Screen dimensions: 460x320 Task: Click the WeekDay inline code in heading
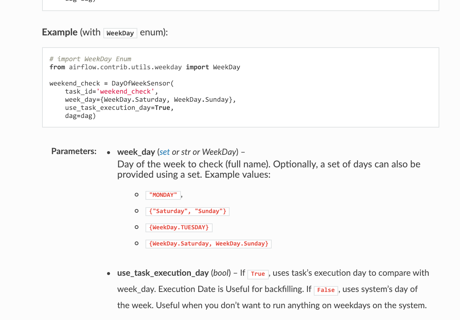[120, 33]
